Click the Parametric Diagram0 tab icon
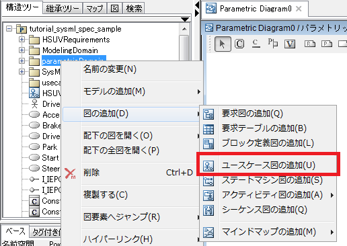The width and height of the screenshot is (347, 246). 210,9
